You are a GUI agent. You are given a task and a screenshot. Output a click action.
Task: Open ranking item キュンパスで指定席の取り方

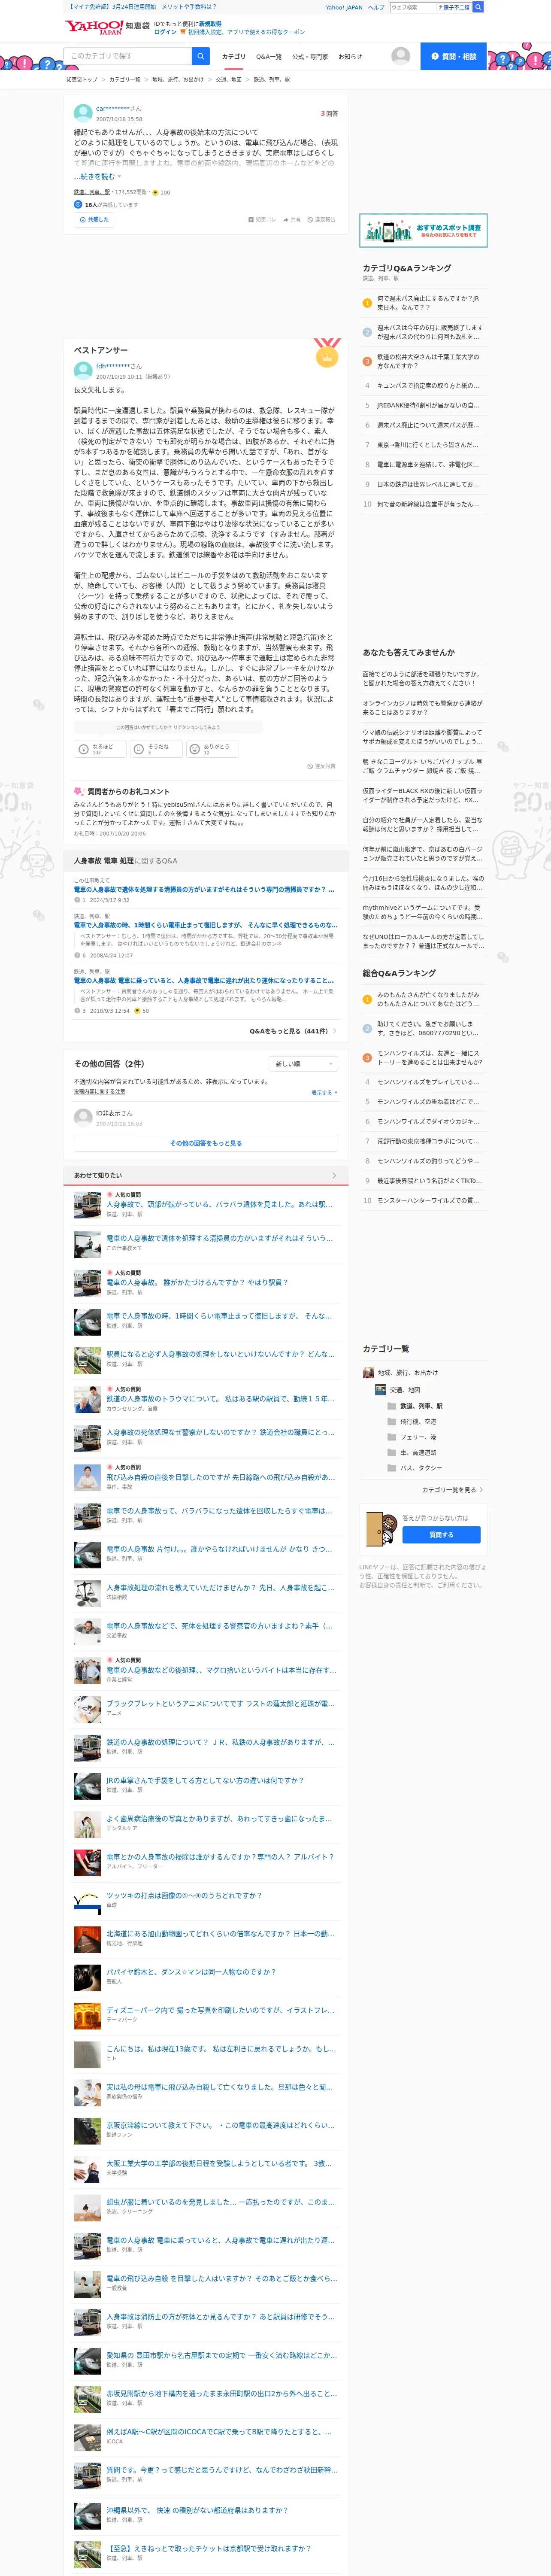pos(428,386)
